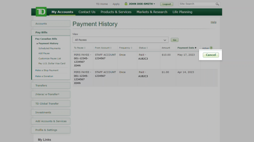Select Payment History sidebar link

(x=49, y=43)
